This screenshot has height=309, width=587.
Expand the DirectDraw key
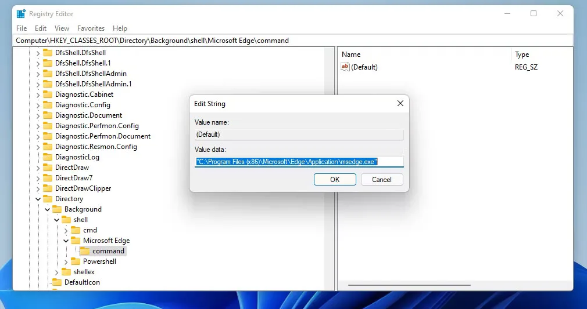tap(38, 169)
